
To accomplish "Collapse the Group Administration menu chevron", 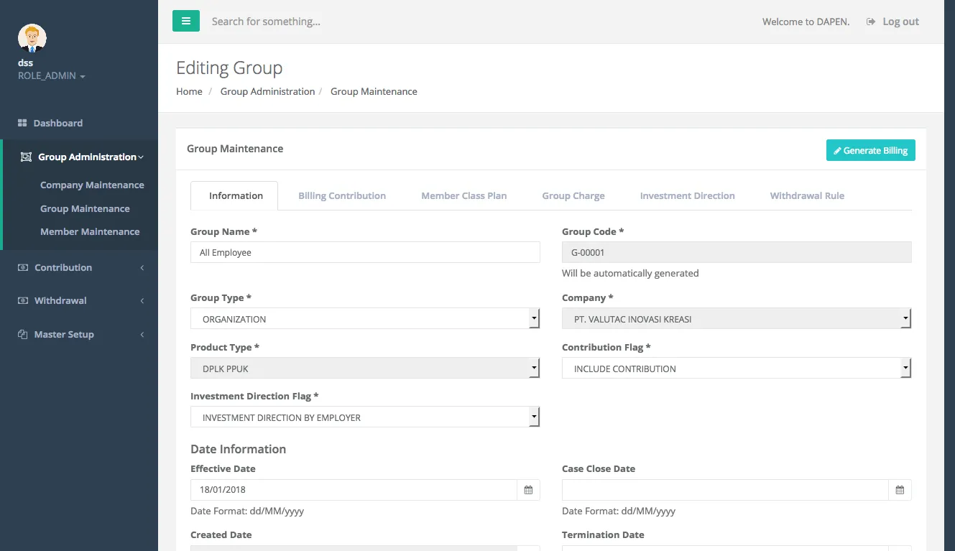I will 141,157.
